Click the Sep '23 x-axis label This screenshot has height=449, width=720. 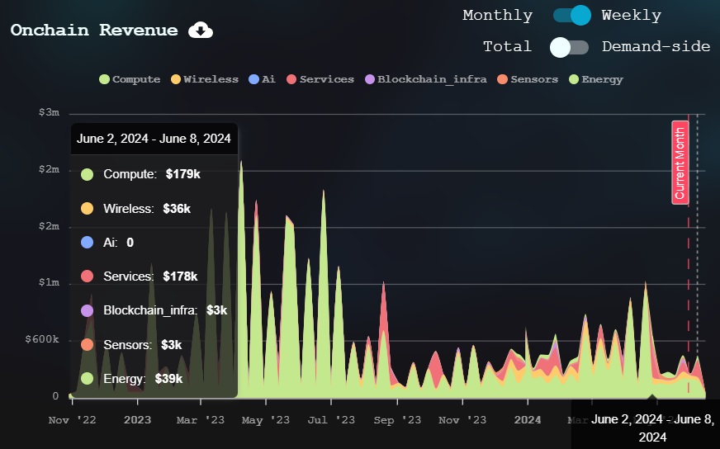pos(396,420)
